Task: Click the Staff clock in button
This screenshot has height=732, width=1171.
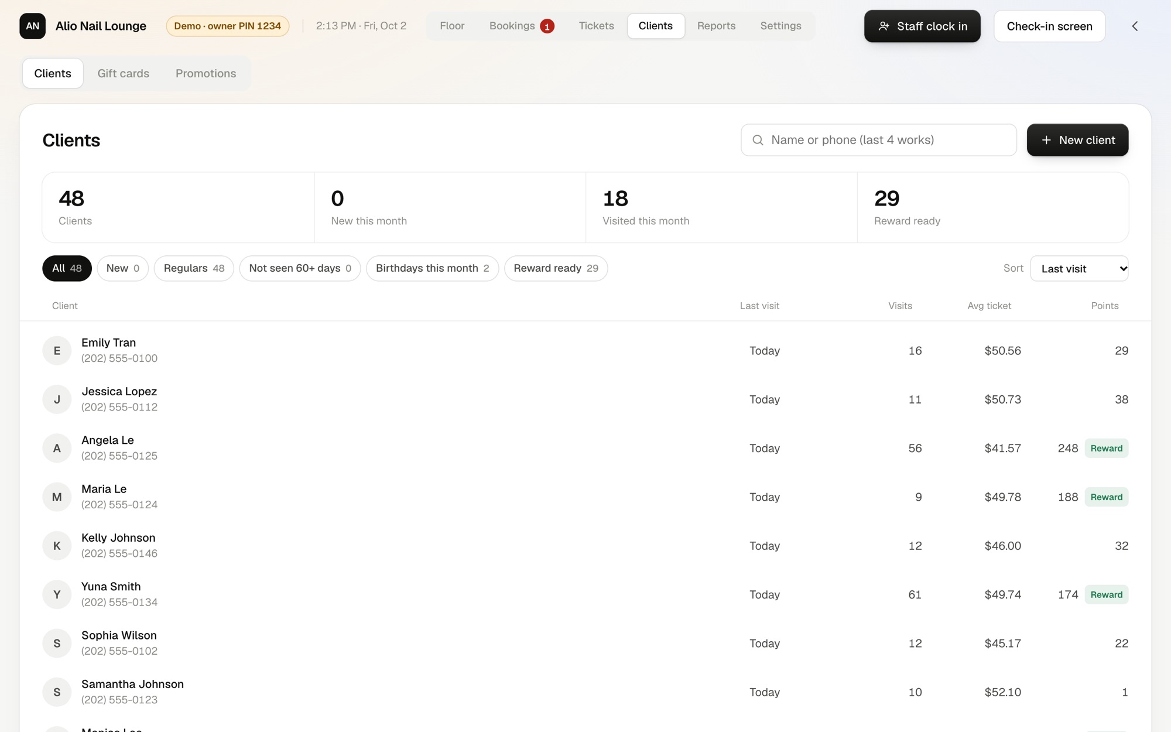Action: pyautogui.click(x=922, y=26)
